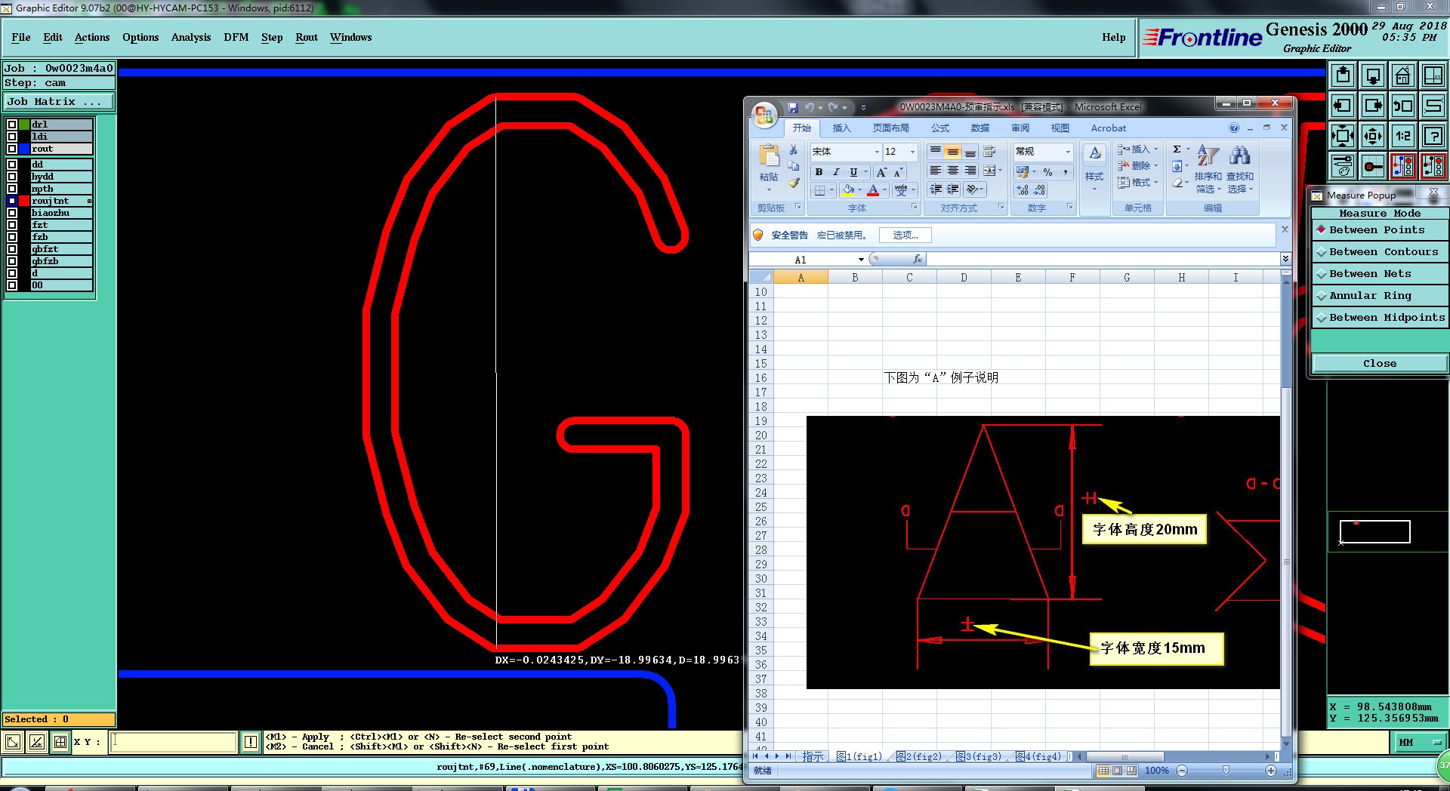Click the Excel Delete cells button
Screen dimensions: 1450x791
tap(1137, 166)
